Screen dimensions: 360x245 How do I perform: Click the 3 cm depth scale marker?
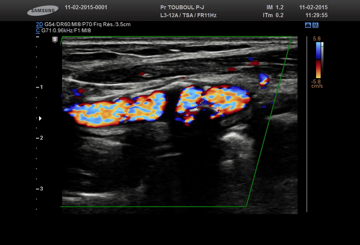(x=40, y=189)
